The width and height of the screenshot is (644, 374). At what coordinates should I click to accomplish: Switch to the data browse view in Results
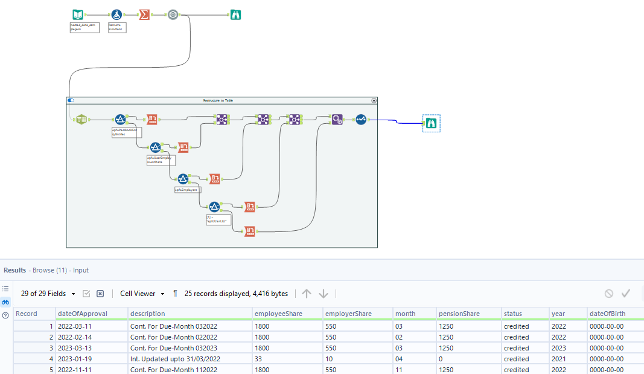point(5,301)
